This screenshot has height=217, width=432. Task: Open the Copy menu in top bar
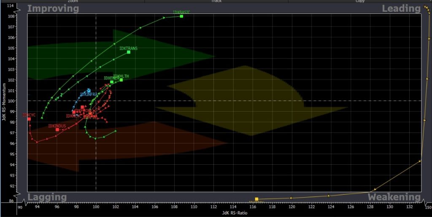click(x=360, y=1)
